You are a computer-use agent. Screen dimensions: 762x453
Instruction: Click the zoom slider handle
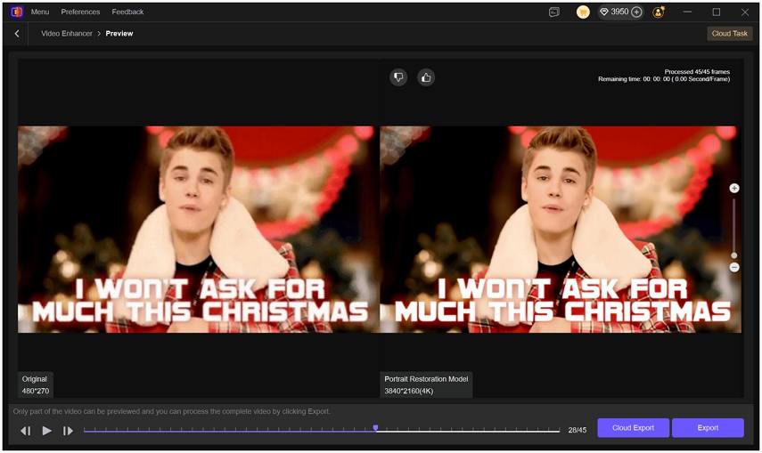click(x=733, y=255)
